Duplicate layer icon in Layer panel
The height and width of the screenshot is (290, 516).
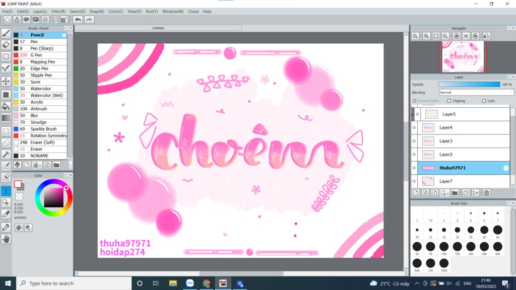click(x=466, y=193)
